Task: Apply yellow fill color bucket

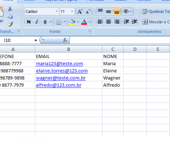Action: pos(72,22)
